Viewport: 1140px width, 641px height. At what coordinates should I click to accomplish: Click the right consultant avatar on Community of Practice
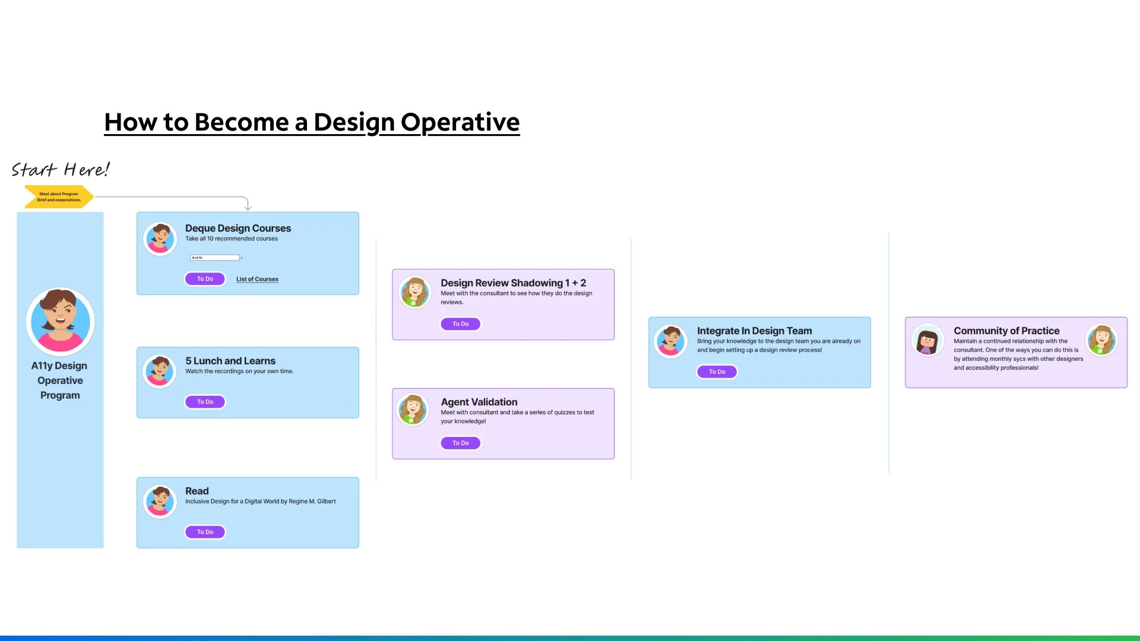point(1101,340)
